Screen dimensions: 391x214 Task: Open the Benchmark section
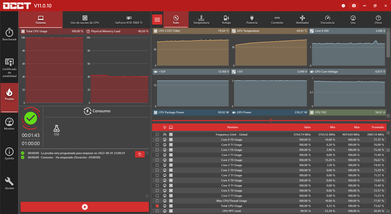pos(9,35)
